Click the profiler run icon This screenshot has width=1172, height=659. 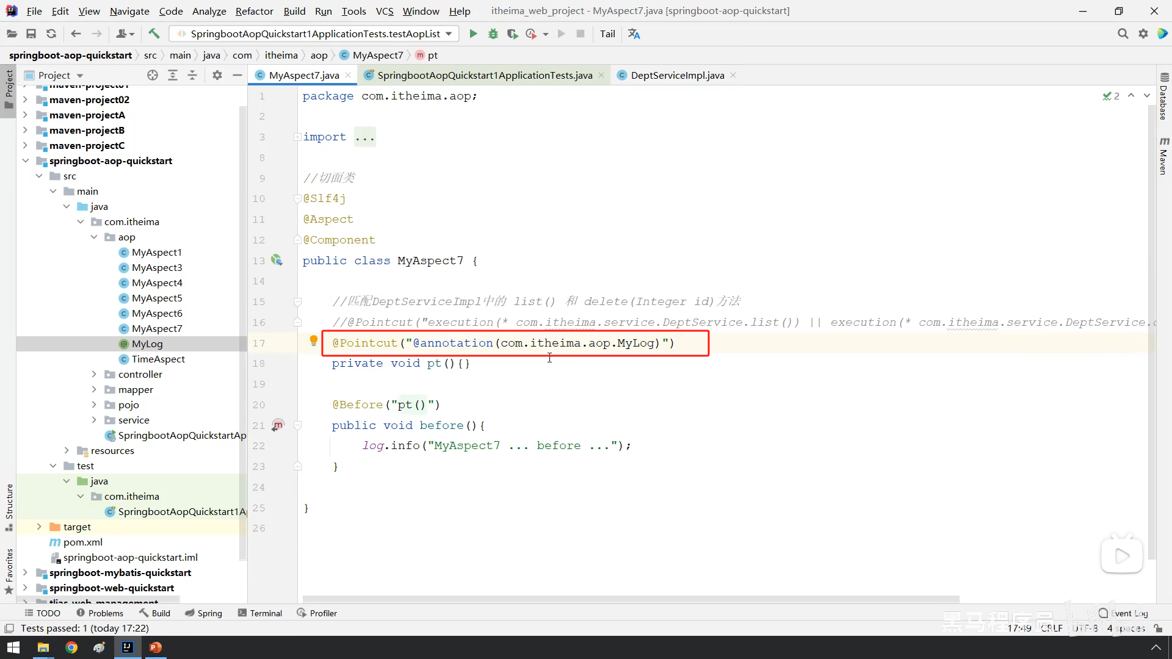pos(532,34)
